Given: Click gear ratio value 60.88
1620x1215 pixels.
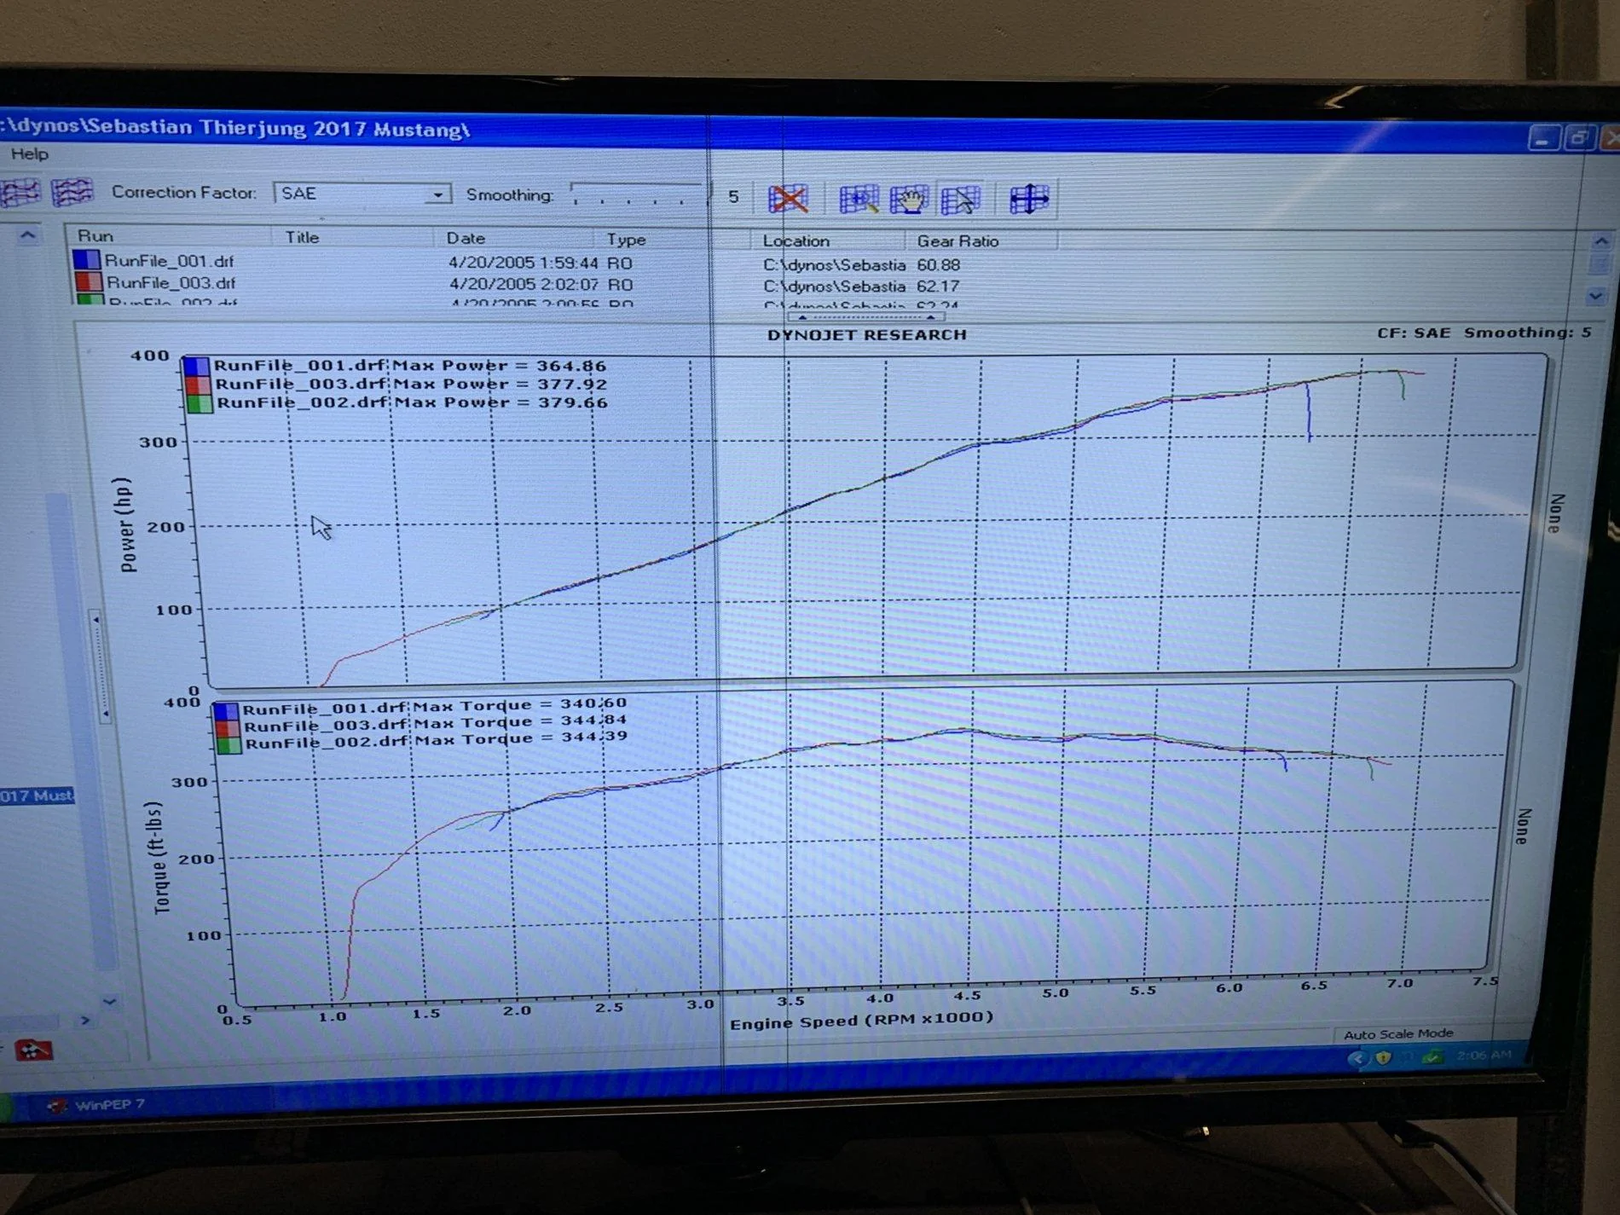Looking at the screenshot, I should pyautogui.click(x=939, y=265).
